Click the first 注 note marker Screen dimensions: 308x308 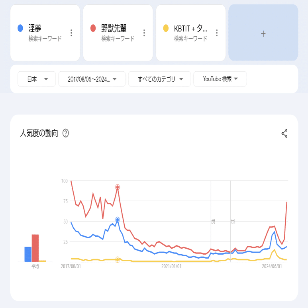pos(213,221)
